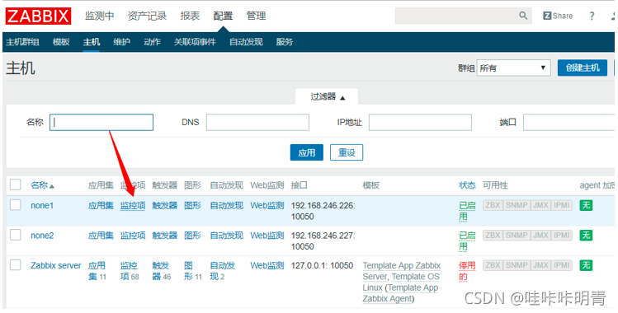Switch to the 模板 submenu
Viewport: 618px width, 313px height.
coord(61,42)
